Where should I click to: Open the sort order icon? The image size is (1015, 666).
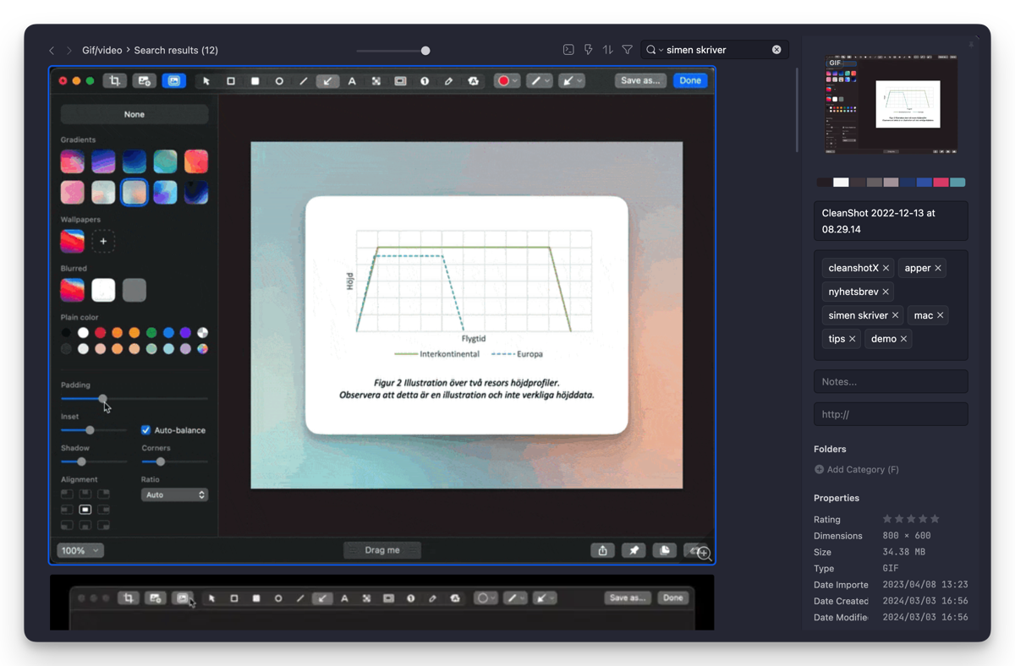click(607, 50)
